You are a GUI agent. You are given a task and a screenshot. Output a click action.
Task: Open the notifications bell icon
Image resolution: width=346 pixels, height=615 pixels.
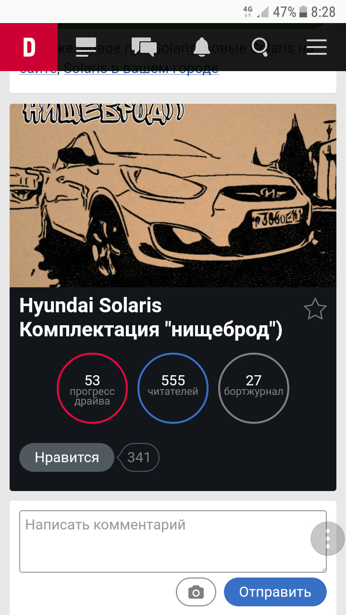[x=202, y=47]
